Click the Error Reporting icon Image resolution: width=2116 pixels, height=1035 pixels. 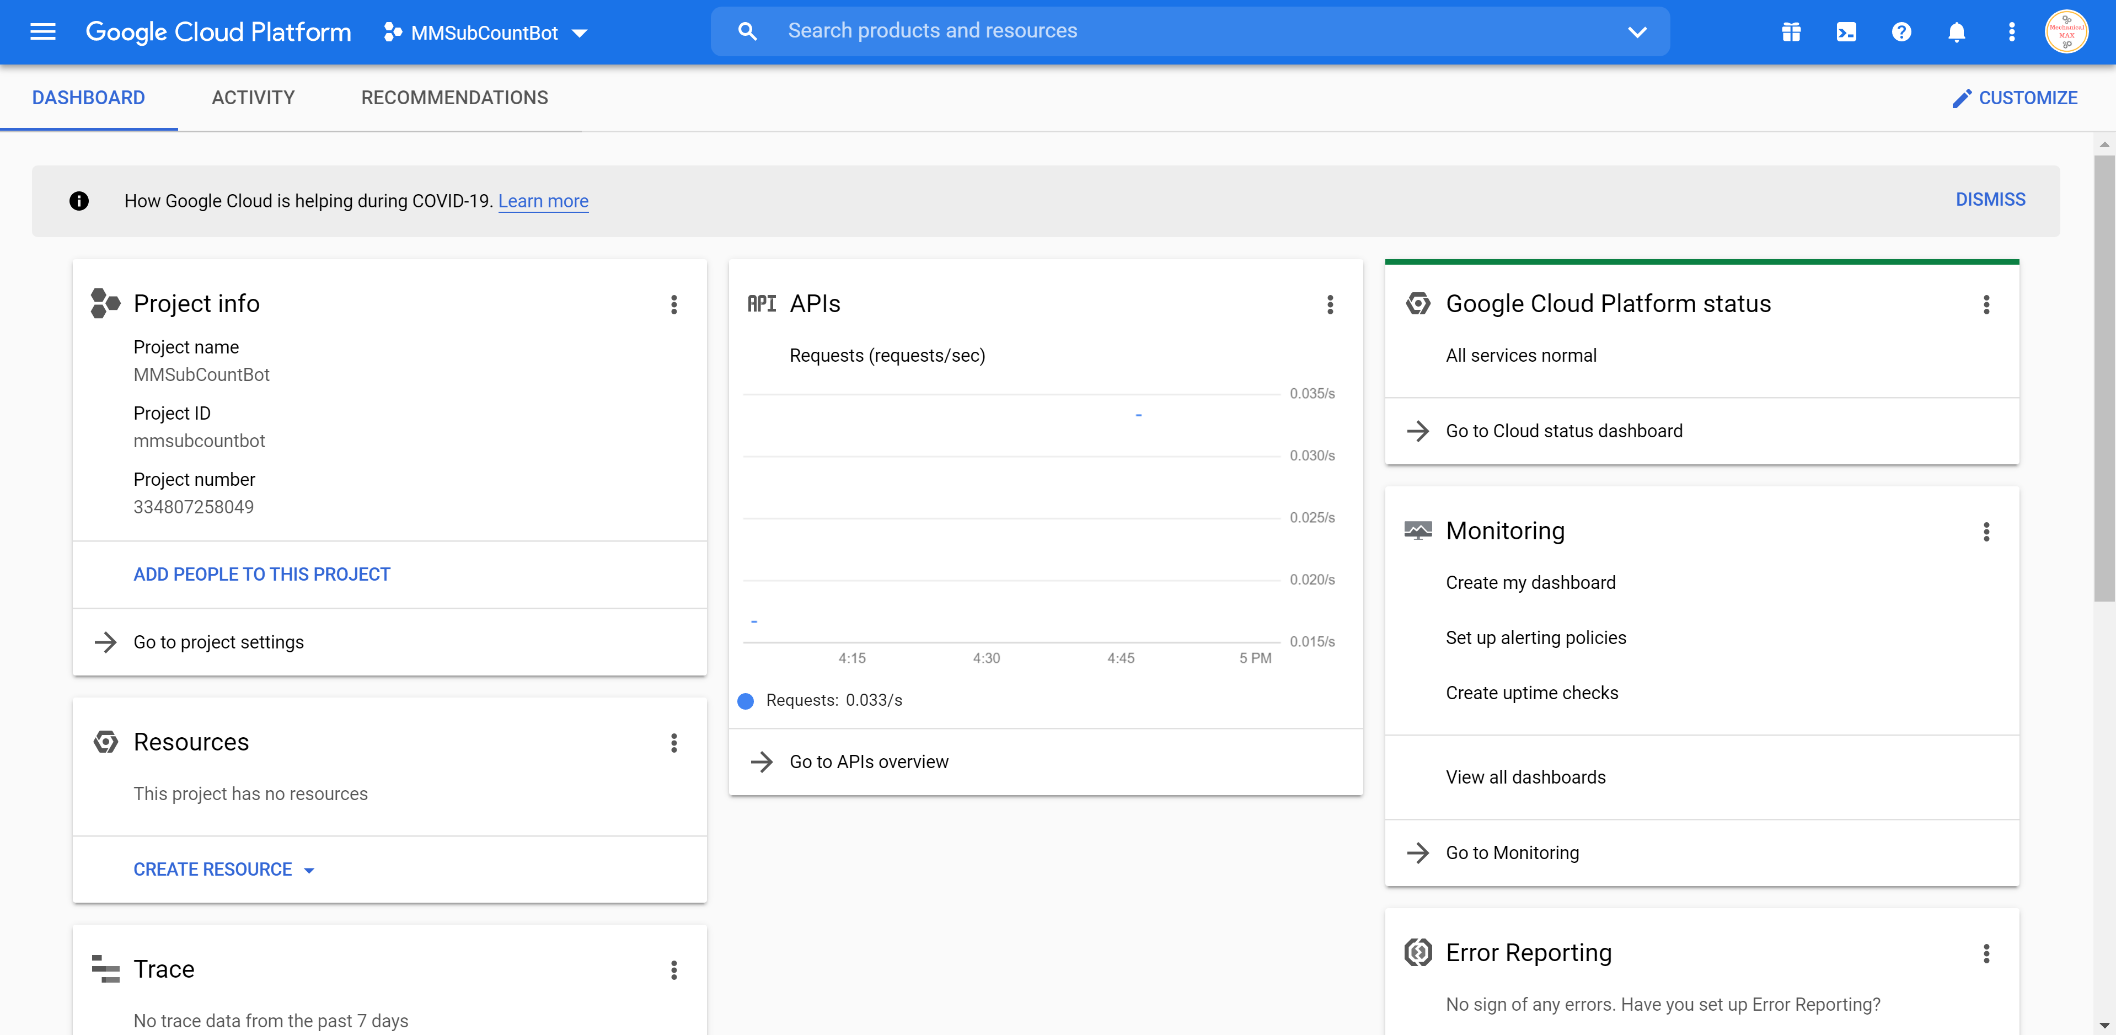1417,952
